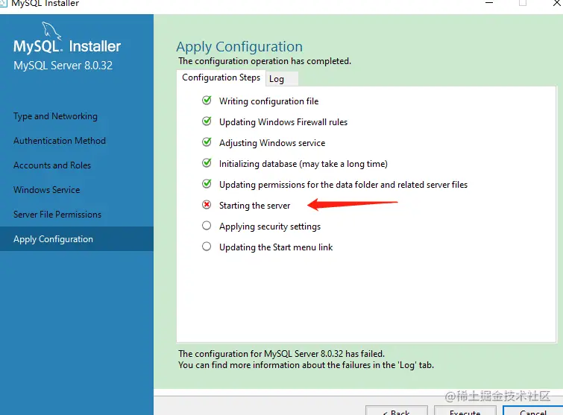Click the 'Applying security settings' step text
This screenshot has width=563, height=415.
[270, 226]
